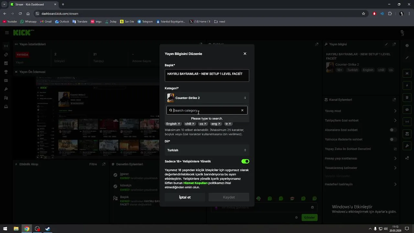Click the Gönder chat button
This screenshot has width=414, height=233.
[x=310, y=217]
